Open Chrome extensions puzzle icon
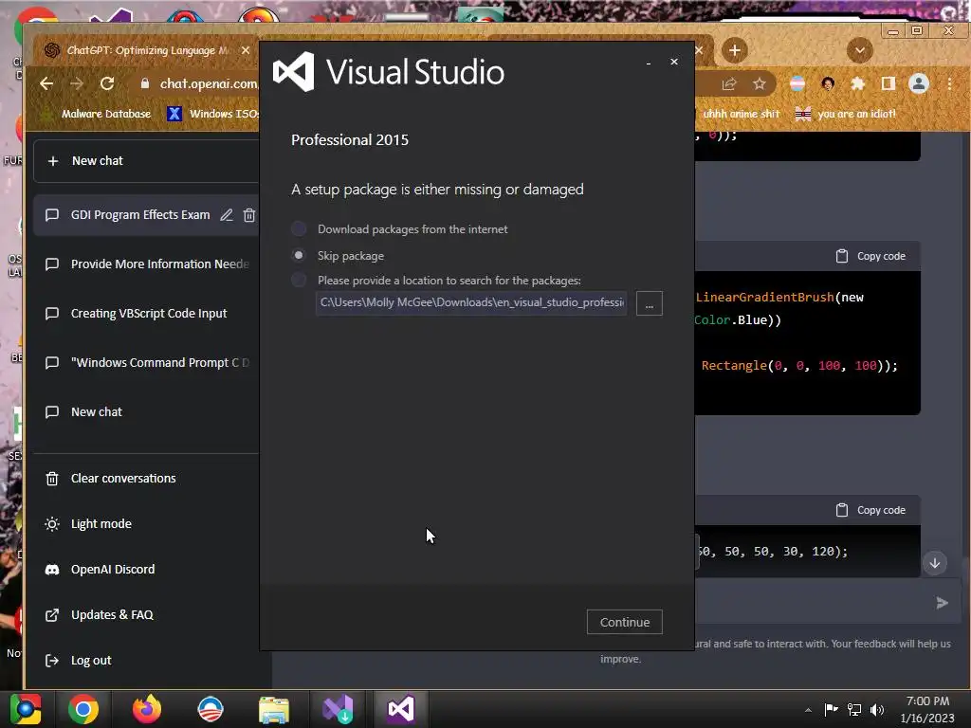Image resolution: width=971 pixels, height=728 pixels. (x=857, y=83)
